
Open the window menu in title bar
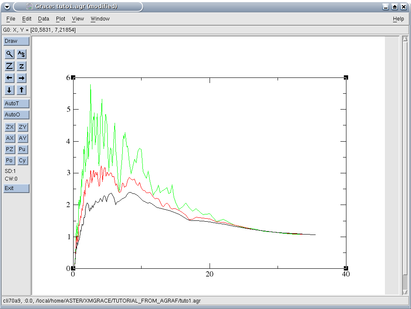[x=6, y=6]
